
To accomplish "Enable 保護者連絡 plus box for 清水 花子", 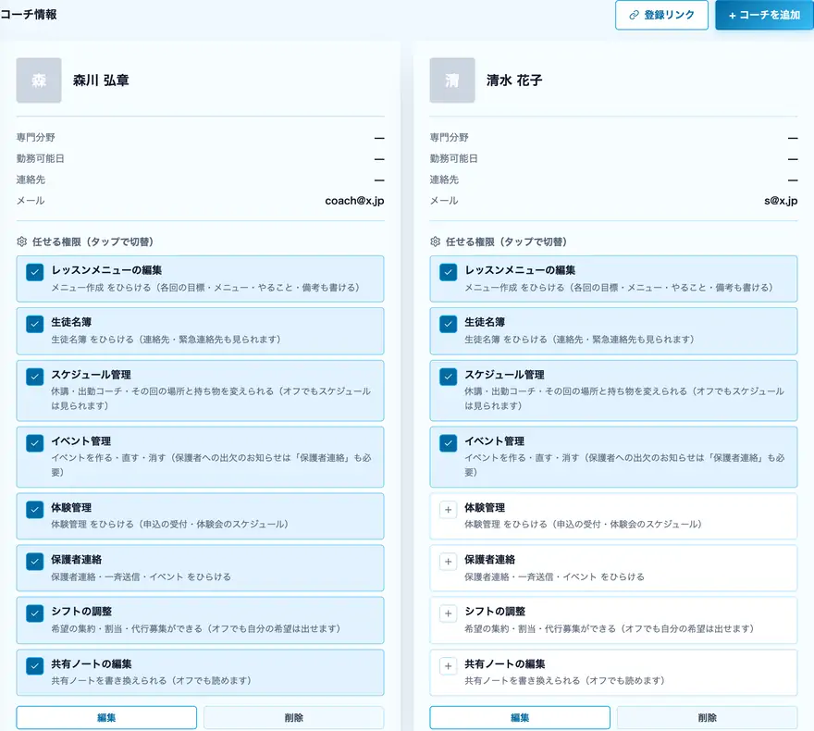I will pos(448,562).
